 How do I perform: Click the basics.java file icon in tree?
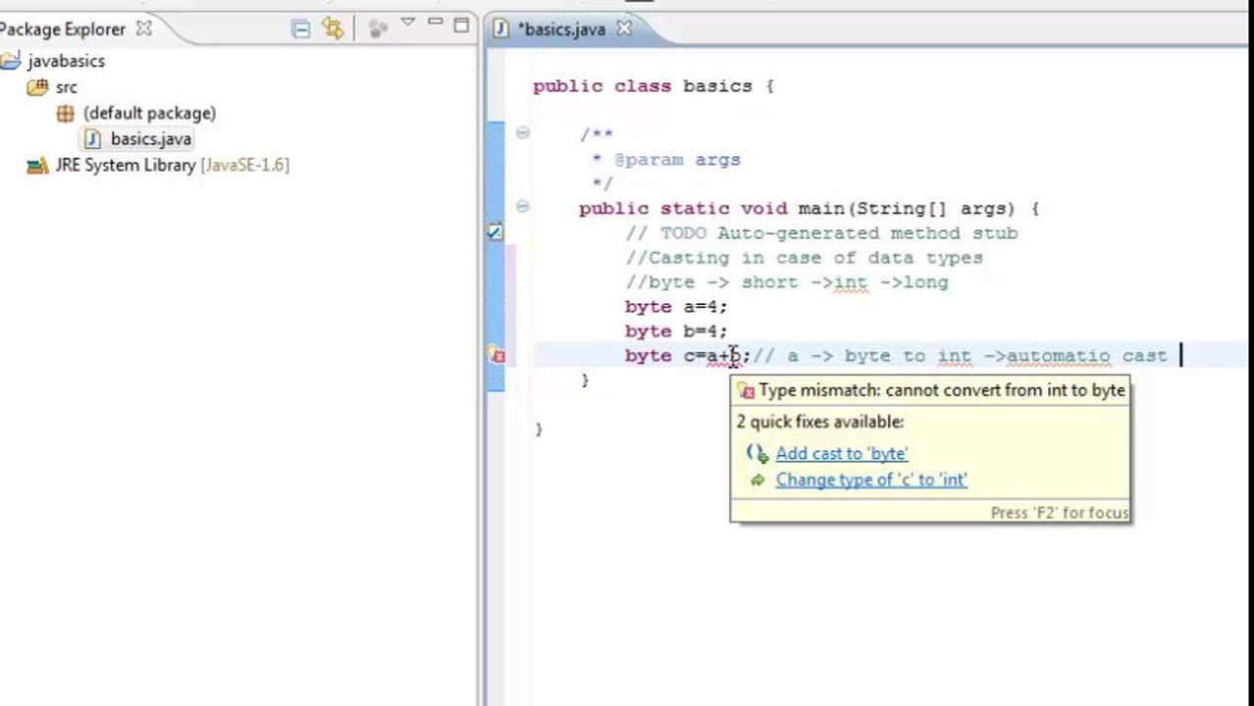(93, 139)
